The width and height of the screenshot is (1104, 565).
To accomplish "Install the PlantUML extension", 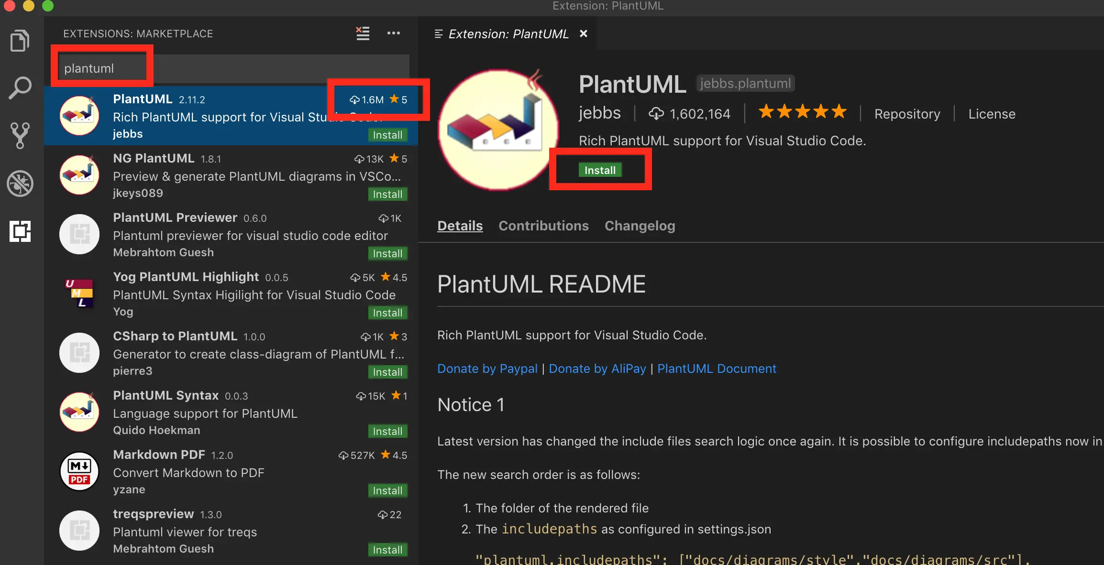I will click(x=600, y=170).
